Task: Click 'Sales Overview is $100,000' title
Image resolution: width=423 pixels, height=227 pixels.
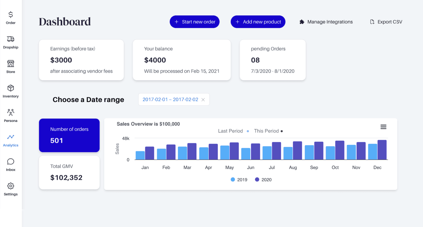Action: (148, 124)
